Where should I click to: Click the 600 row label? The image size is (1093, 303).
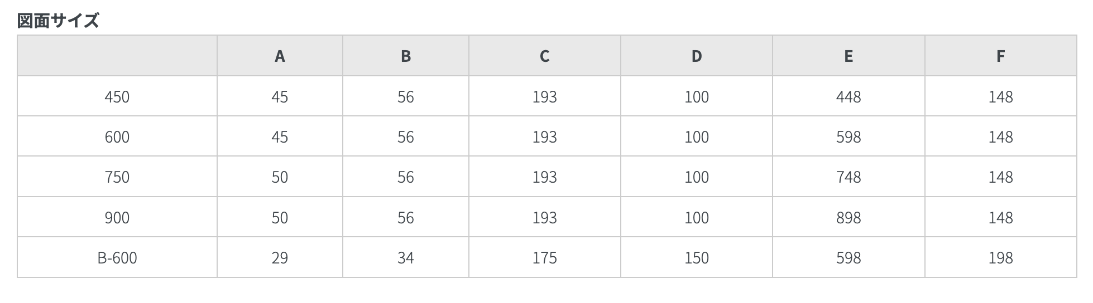point(117,137)
